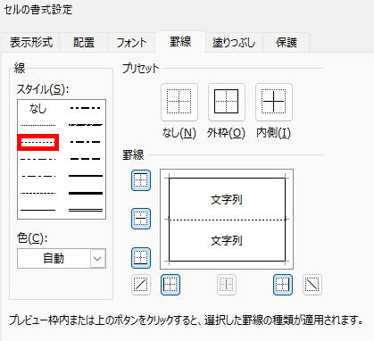Toggle the left border button
Image resolution: width=374 pixels, height=341 pixels.
(x=170, y=285)
